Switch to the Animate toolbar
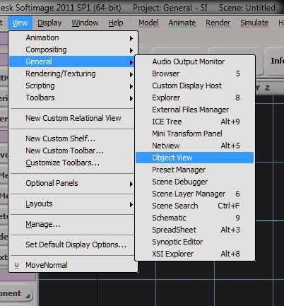The height and width of the screenshot is (306, 284). [182, 23]
